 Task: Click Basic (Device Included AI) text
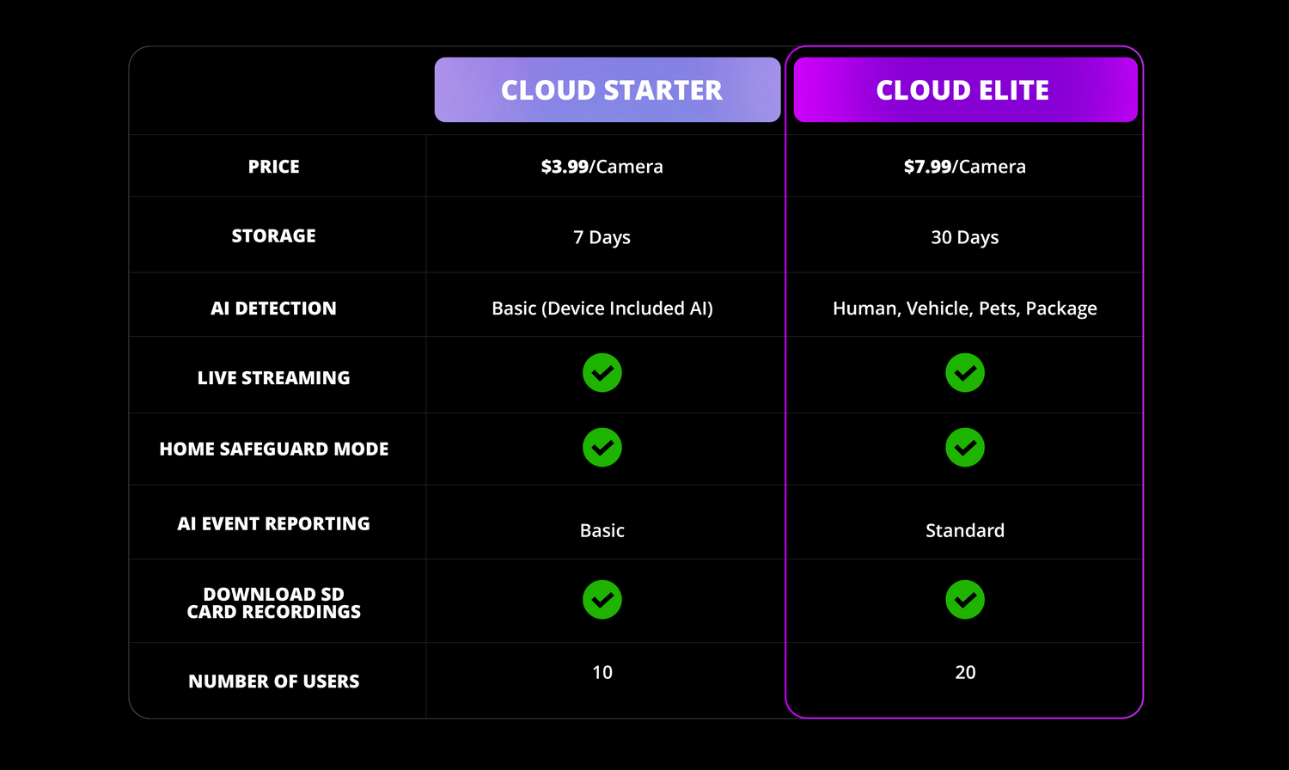[x=602, y=309]
